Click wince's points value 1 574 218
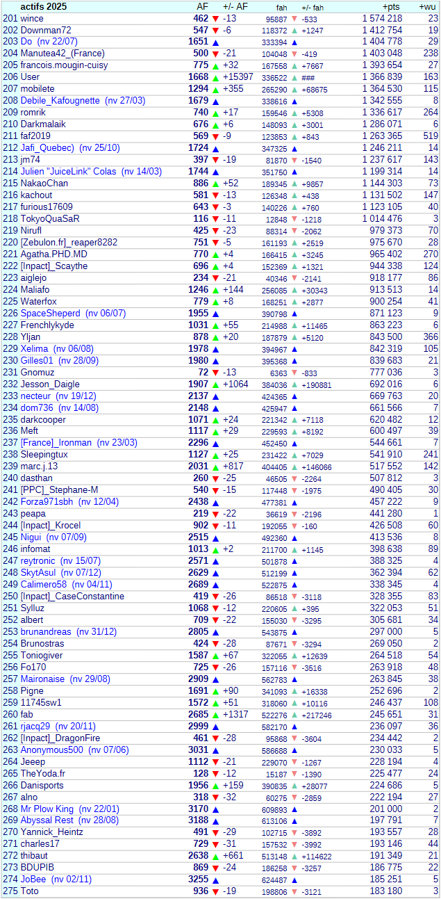Image resolution: width=441 pixels, height=899 pixels. 382,19
